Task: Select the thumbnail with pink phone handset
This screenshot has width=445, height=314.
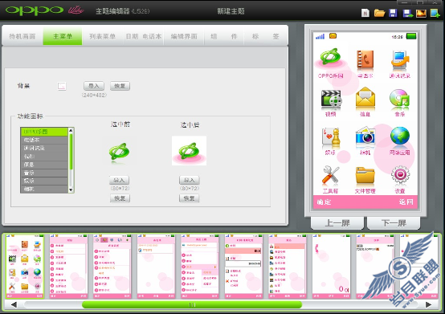Action: tap(331, 266)
